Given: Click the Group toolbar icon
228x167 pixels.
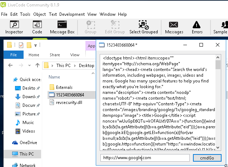Looking at the screenshot, I should [90, 28].
